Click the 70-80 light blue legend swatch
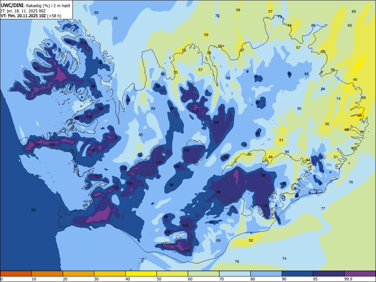The height and width of the screenshot is (282, 376). [x=235, y=274]
